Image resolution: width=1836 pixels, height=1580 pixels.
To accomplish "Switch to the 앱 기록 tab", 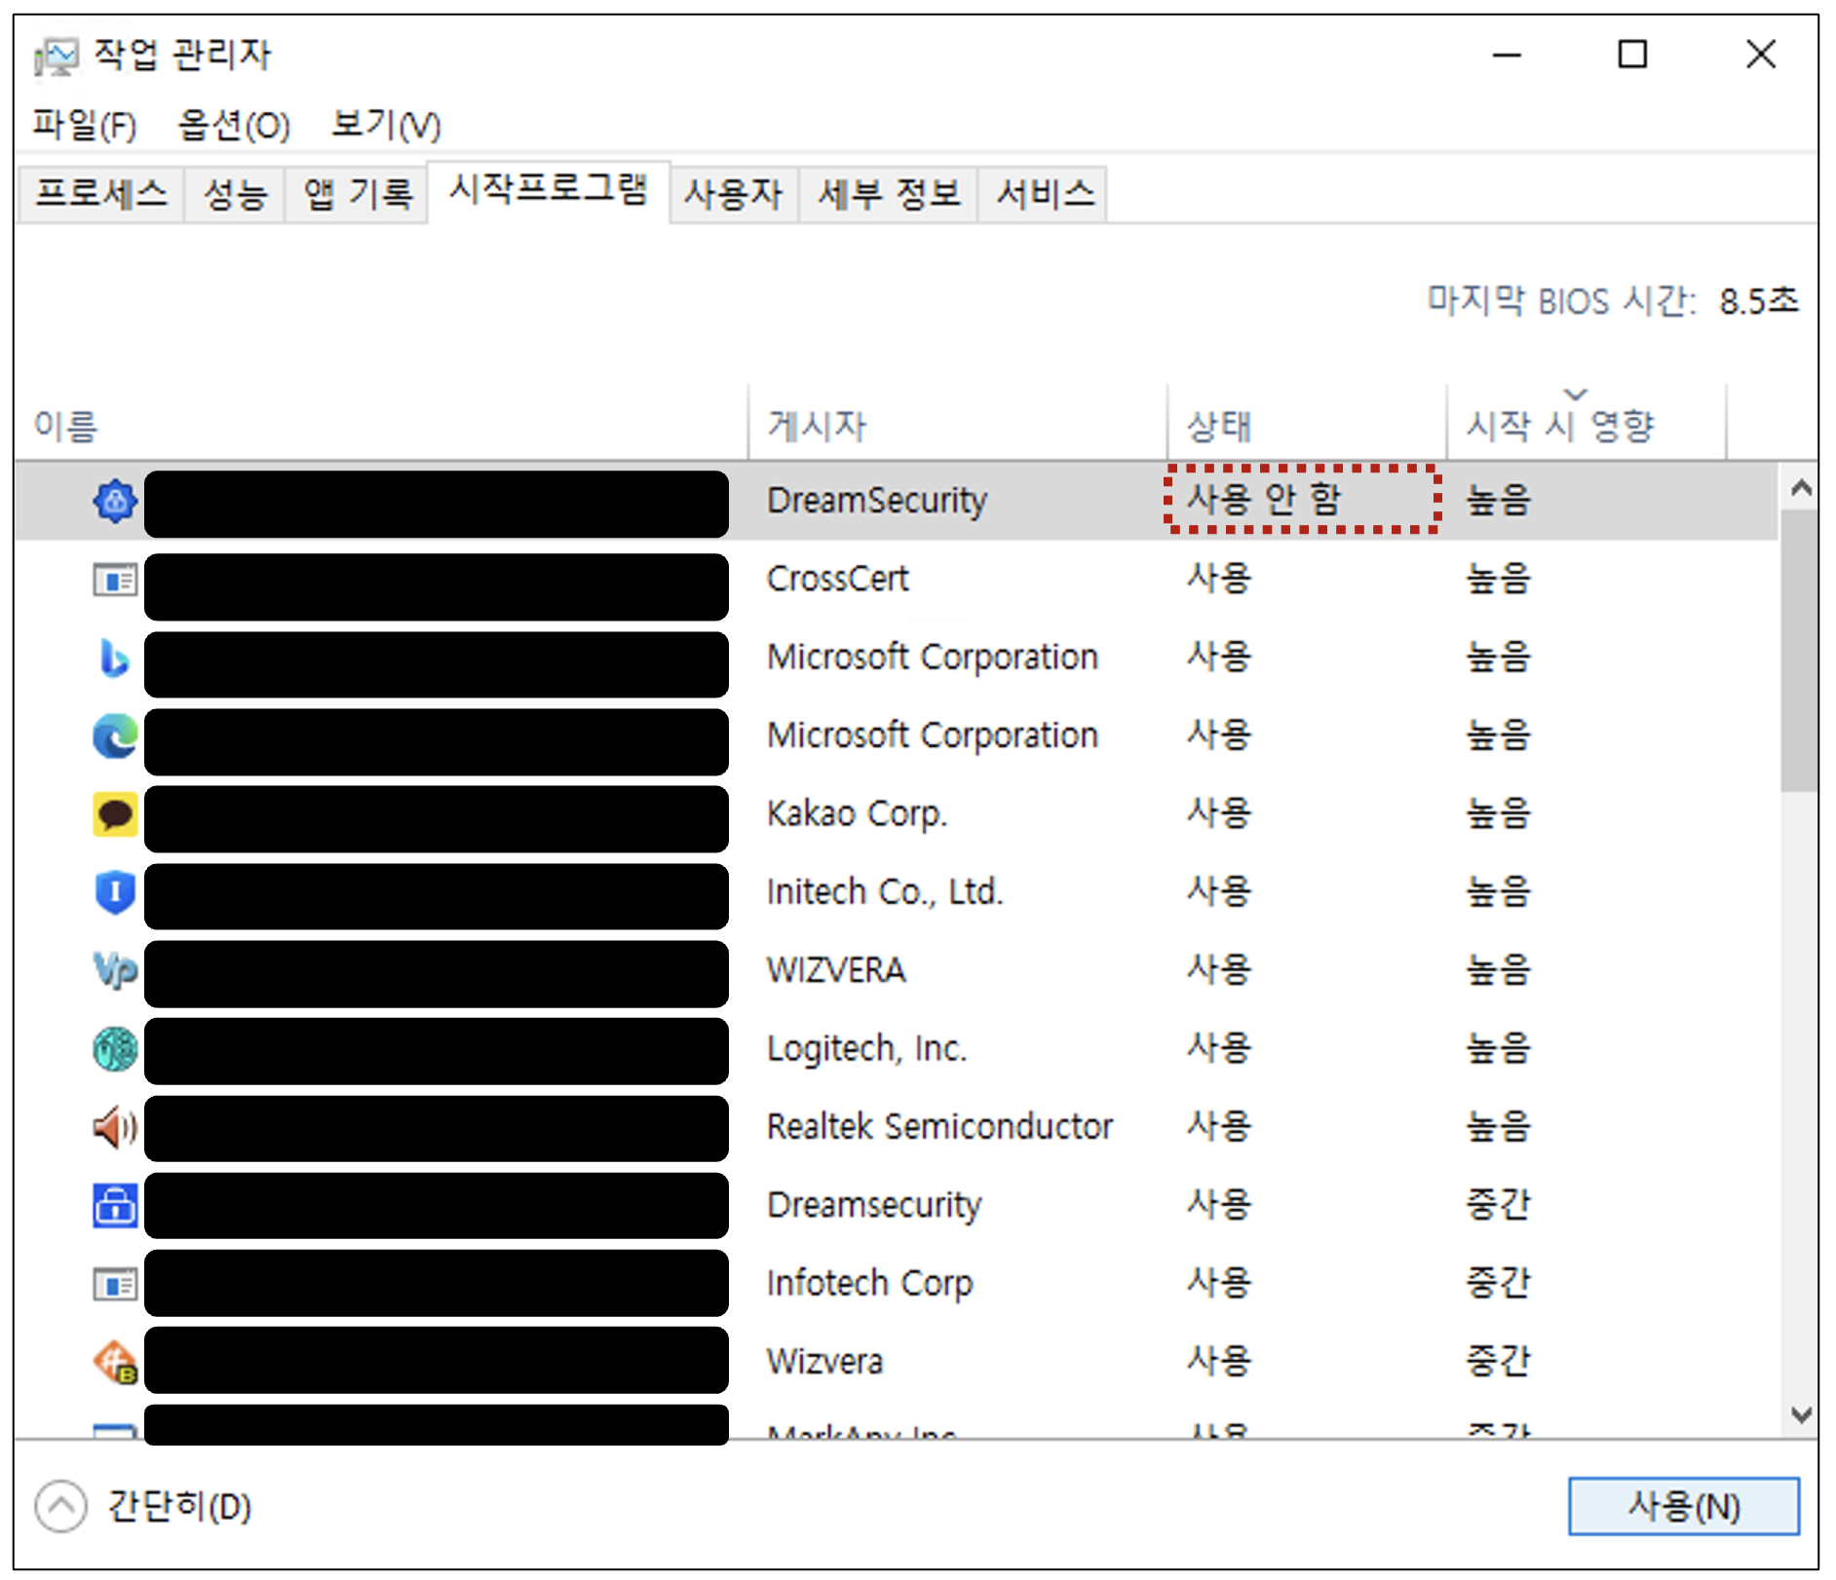I will point(357,194).
